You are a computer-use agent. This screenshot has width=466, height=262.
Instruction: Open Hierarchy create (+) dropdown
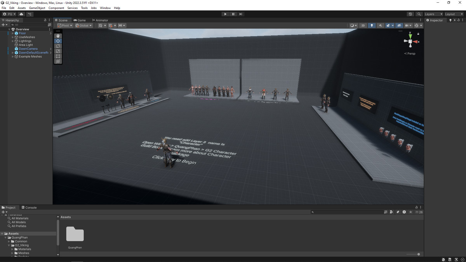pyautogui.click(x=4, y=24)
